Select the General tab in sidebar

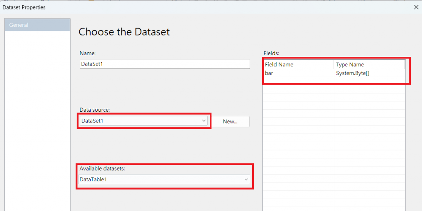[37, 25]
